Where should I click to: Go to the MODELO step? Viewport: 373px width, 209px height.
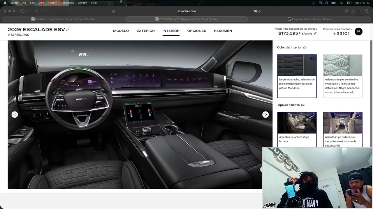(x=121, y=31)
